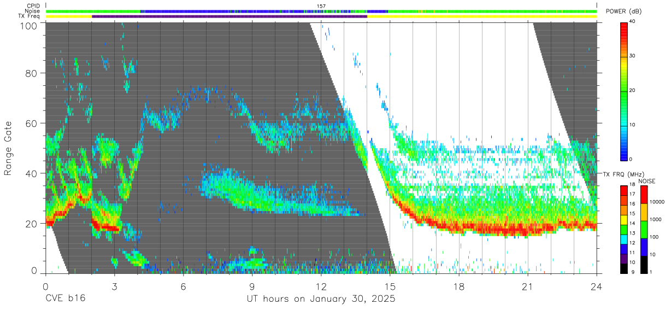Click the 20 tick label on the power colorbar
The width and height of the screenshot is (671, 310).
(x=633, y=90)
